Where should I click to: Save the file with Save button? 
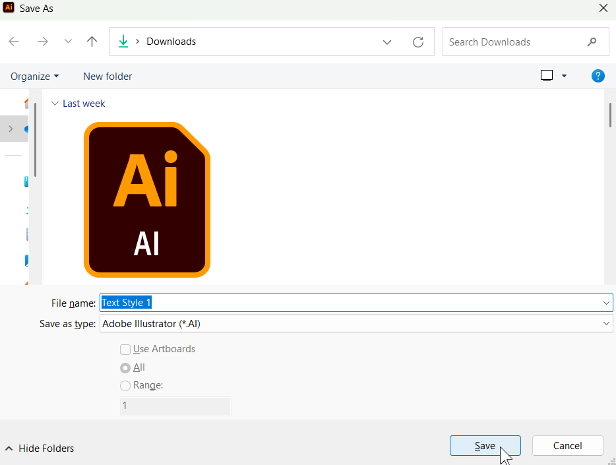[x=485, y=446]
